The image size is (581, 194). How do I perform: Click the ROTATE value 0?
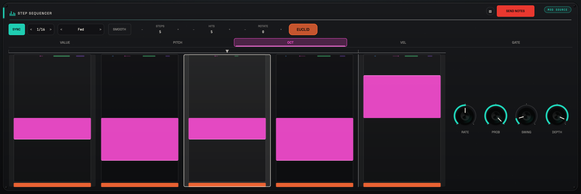pos(263,32)
